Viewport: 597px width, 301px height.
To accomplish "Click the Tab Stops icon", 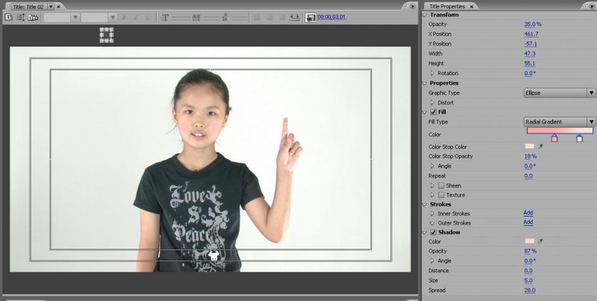I will [x=294, y=17].
